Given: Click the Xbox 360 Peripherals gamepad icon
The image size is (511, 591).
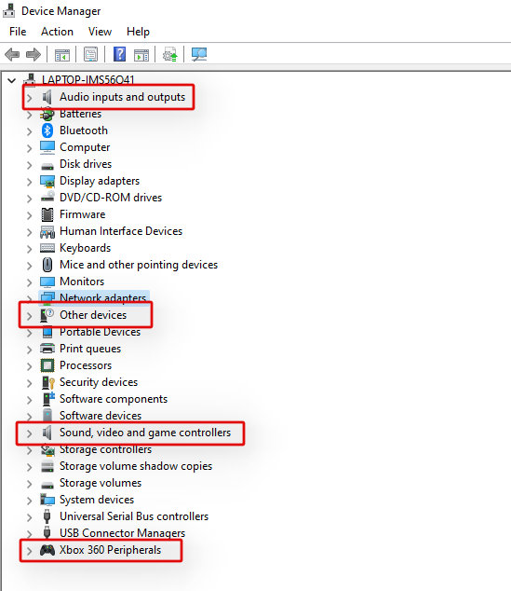Looking at the screenshot, I should pyautogui.click(x=47, y=550).
